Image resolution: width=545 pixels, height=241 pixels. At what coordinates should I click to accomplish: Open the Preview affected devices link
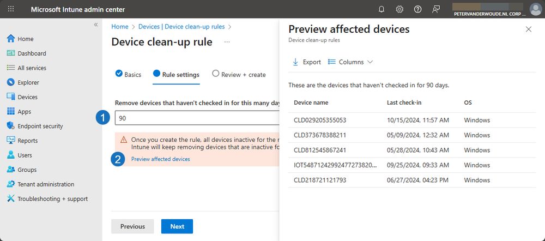point(161,159)
